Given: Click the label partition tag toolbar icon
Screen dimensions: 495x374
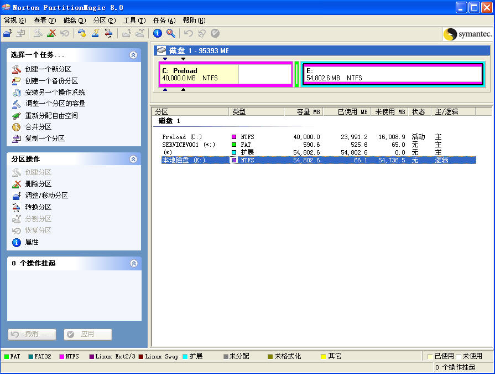Looking at the screenshot, I should pos(82,33).
